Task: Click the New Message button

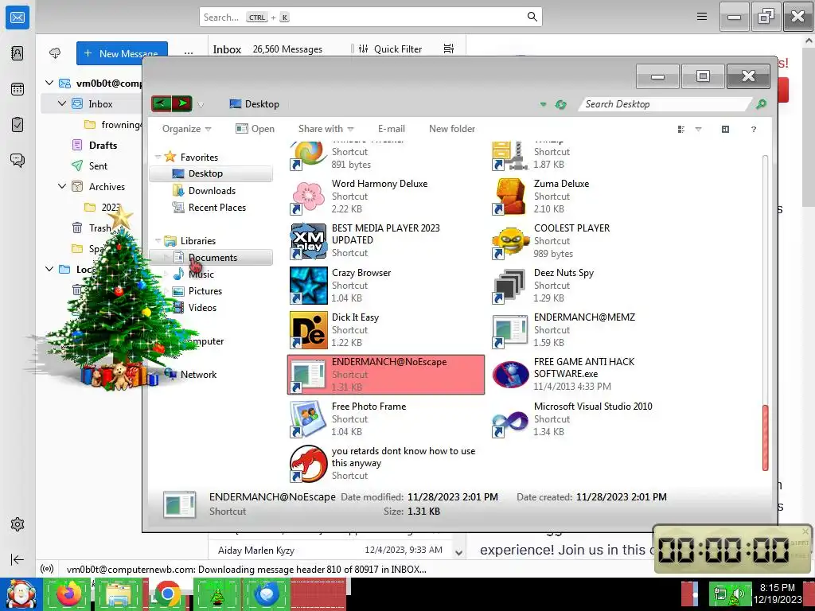Action: tap(122, 53)
